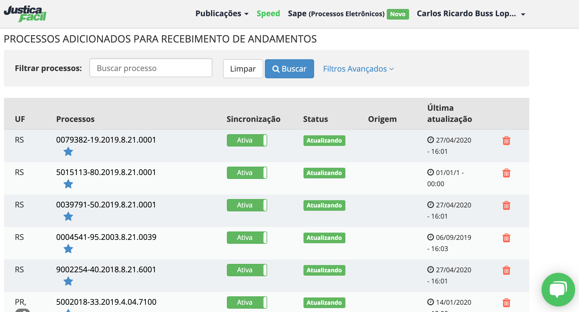The image size is (579, 312).
Task: Click the Atualizando status badge of first process
Action: (x=324, y=141)
